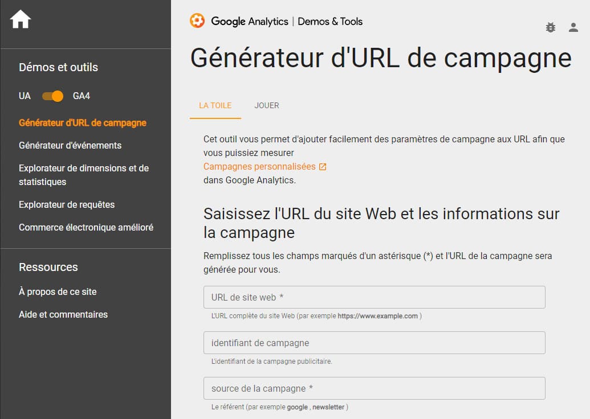Follow the Campagnes personnalisées link

259,167
